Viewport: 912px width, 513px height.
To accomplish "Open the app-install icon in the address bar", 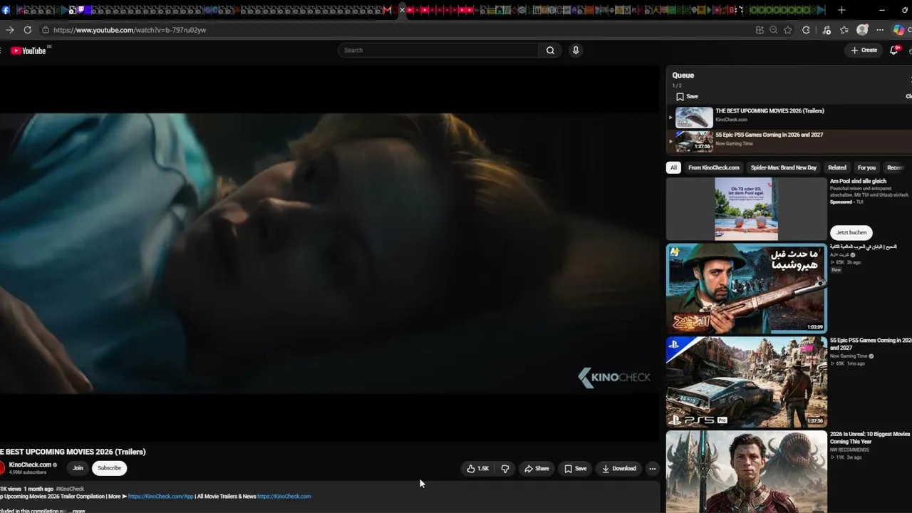I will 760,30.
